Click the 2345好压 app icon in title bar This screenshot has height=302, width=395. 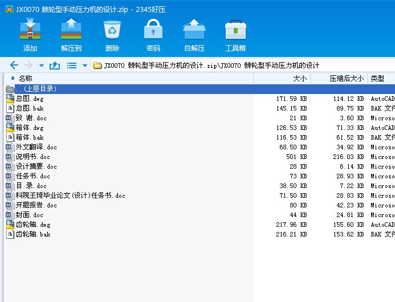click(9, 9)
